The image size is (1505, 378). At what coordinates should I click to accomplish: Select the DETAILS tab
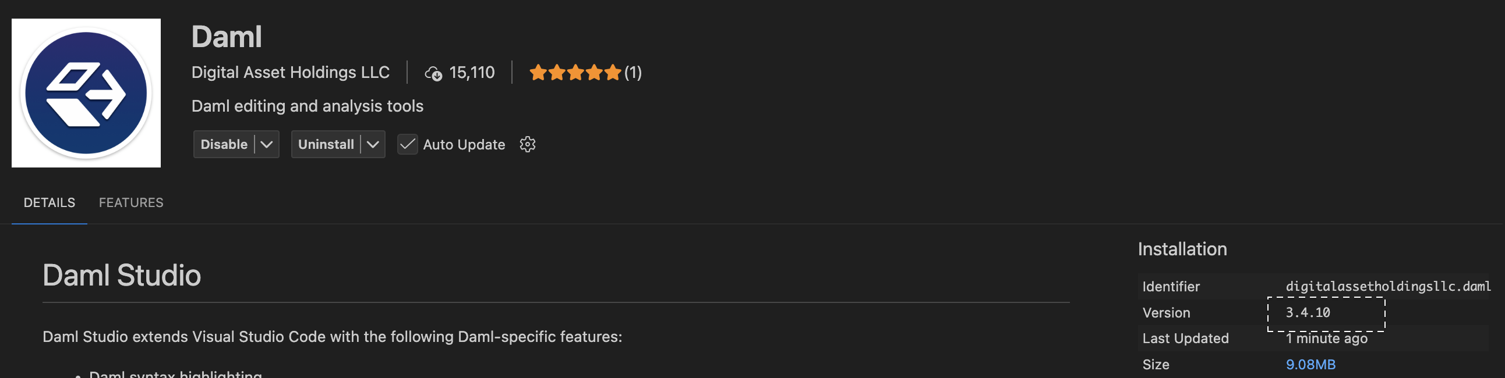(49, 202)
